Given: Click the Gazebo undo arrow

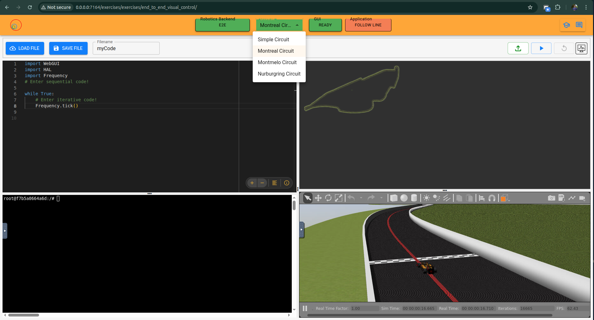Looking at the screenshot, I should pos(351,198).
